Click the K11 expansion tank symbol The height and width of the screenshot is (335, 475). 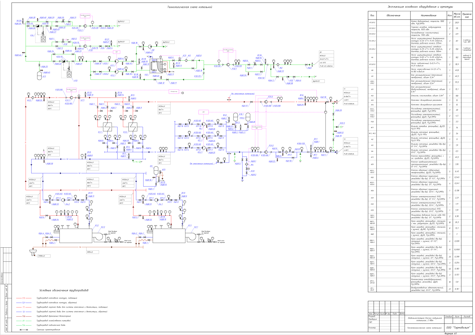click(39, 76)
